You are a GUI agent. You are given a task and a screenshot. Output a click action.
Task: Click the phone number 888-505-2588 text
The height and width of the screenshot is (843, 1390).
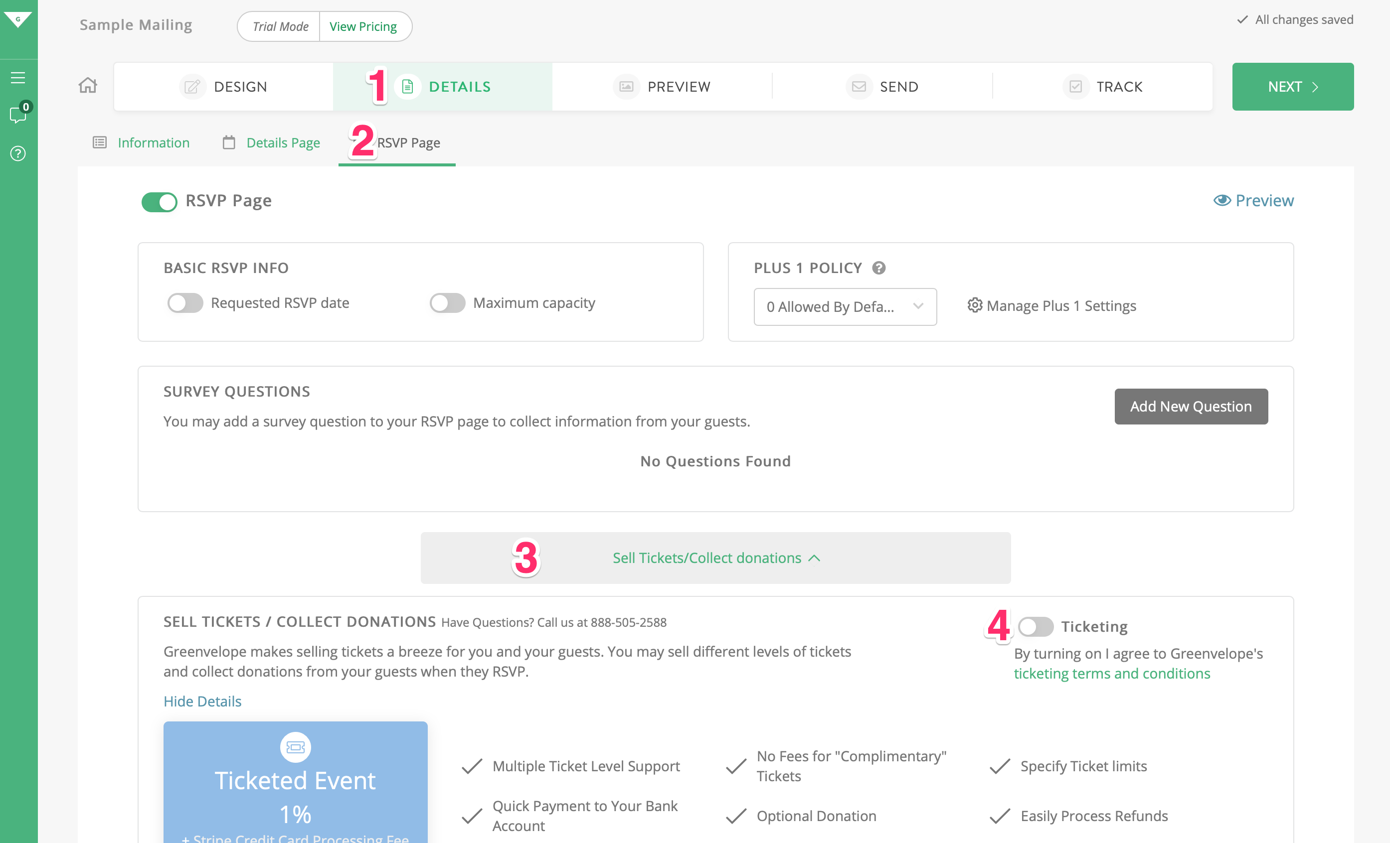click(x=628, y=622)
